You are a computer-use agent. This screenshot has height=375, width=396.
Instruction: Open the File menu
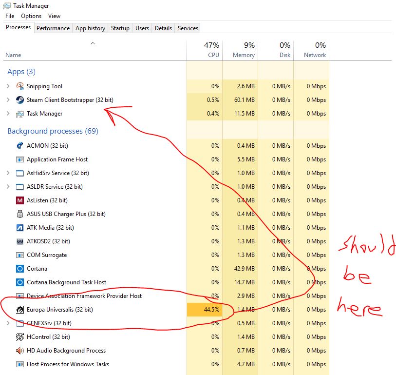(10, 16)
